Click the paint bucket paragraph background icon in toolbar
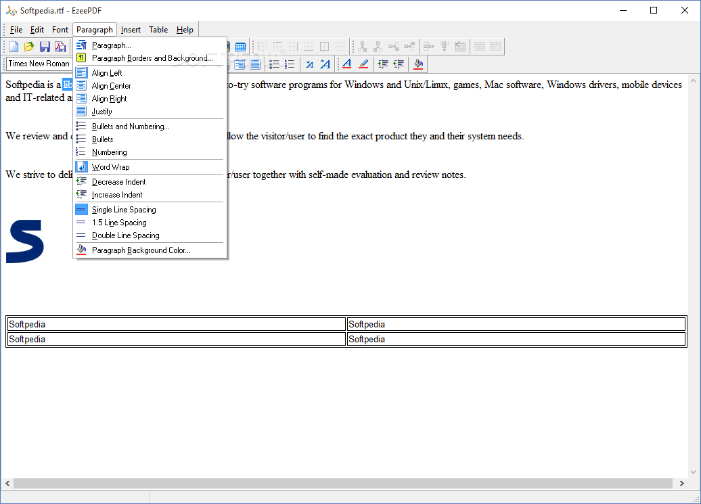The image size is (701, 504). tap(418, 64)
